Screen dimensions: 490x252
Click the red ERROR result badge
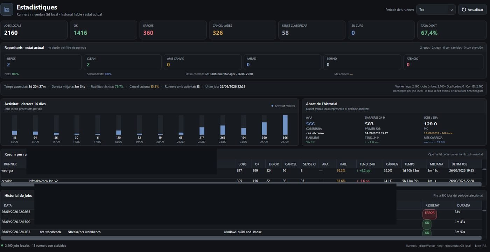point(429,214)
